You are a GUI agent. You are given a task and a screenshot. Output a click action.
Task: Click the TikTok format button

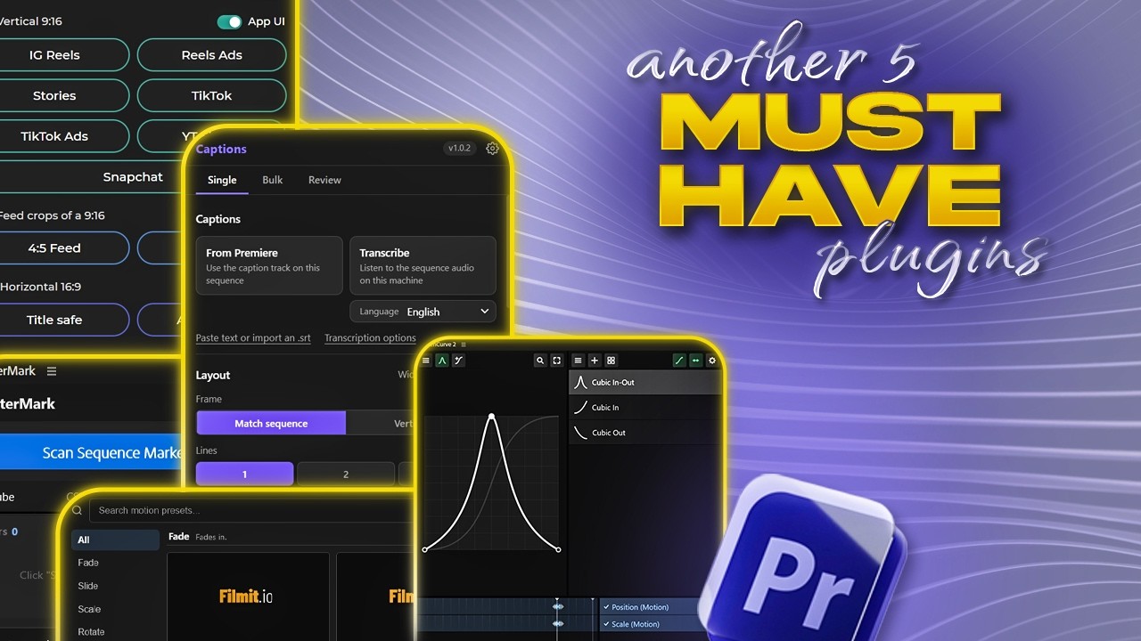[x=212, y=95]
